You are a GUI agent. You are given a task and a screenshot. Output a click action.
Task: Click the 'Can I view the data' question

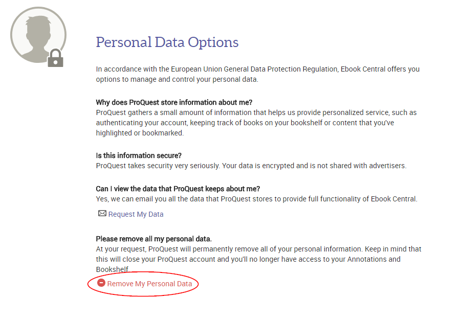pos(178,189)
